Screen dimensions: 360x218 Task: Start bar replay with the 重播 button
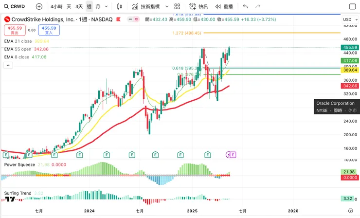[x=224, y=6]
